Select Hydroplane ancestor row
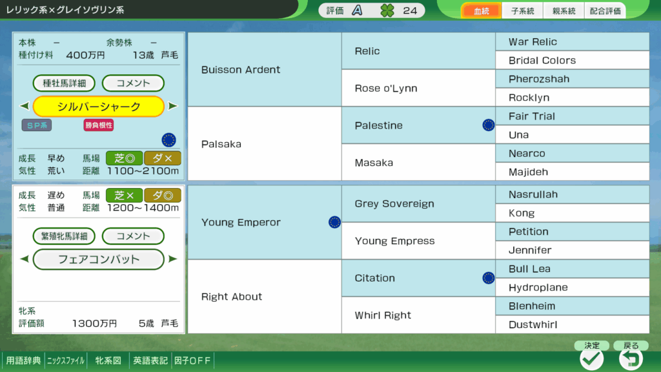Screen dimensions: 661x372 pos(573,287)
